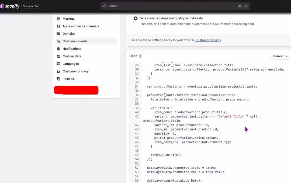The image size is (291, 183).
Task: Select the Customer events pixel icon
Action: coord(58,41)
